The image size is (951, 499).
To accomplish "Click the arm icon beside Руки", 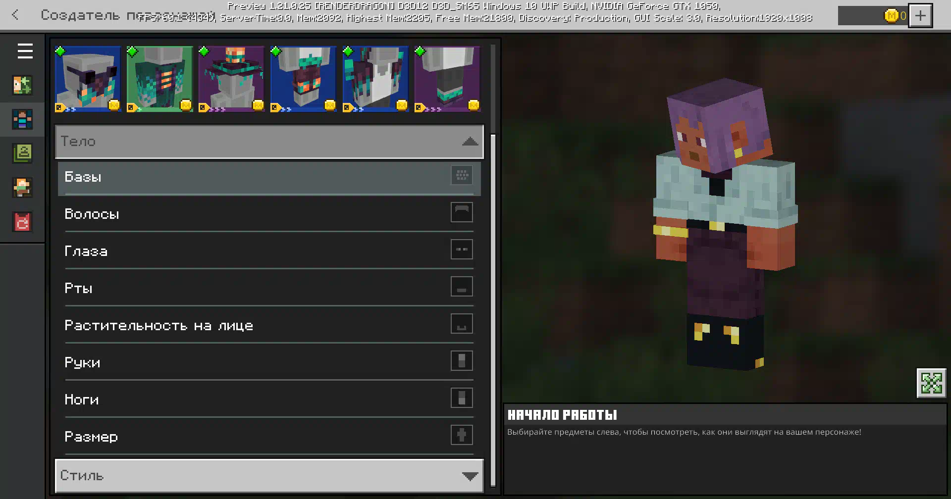I will click(x=462, y=361).
